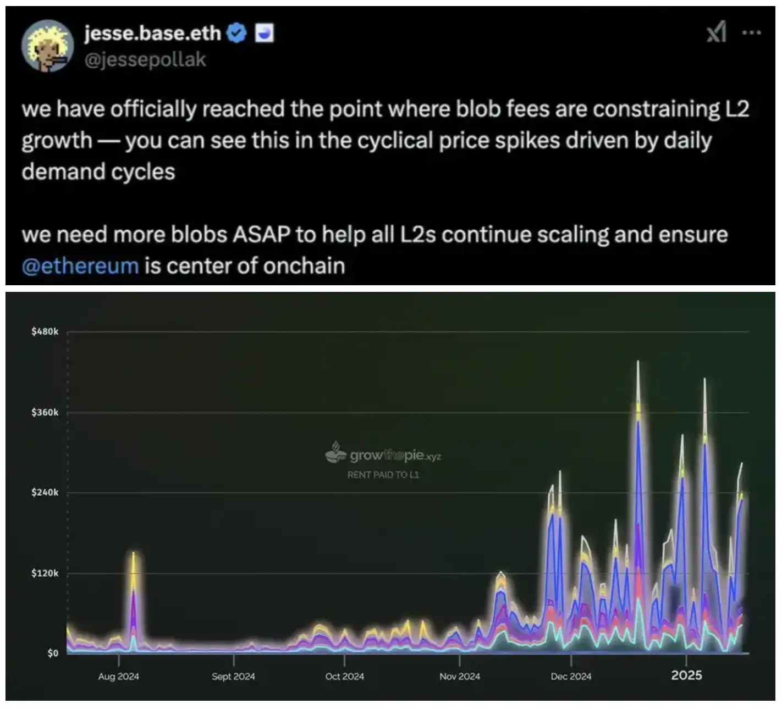Viewport: 782px width, 709px height.
Task: Click the $480k y-axis label
Action: click(45, 331)
